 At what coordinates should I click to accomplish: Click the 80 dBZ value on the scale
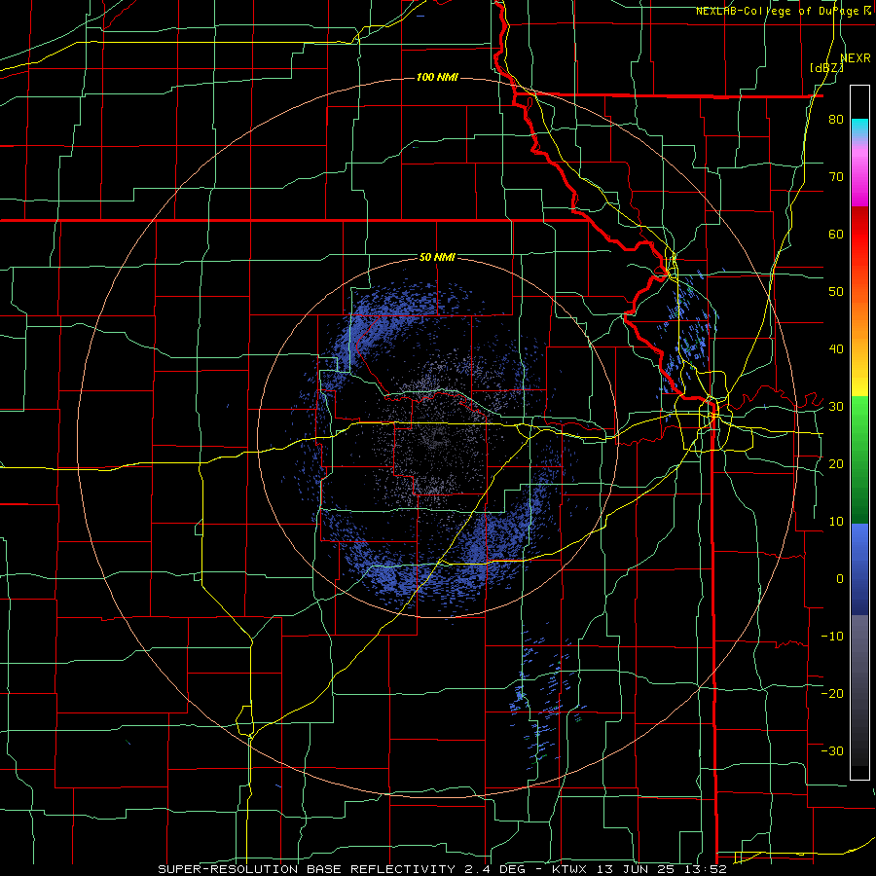[x=836, y=119]
